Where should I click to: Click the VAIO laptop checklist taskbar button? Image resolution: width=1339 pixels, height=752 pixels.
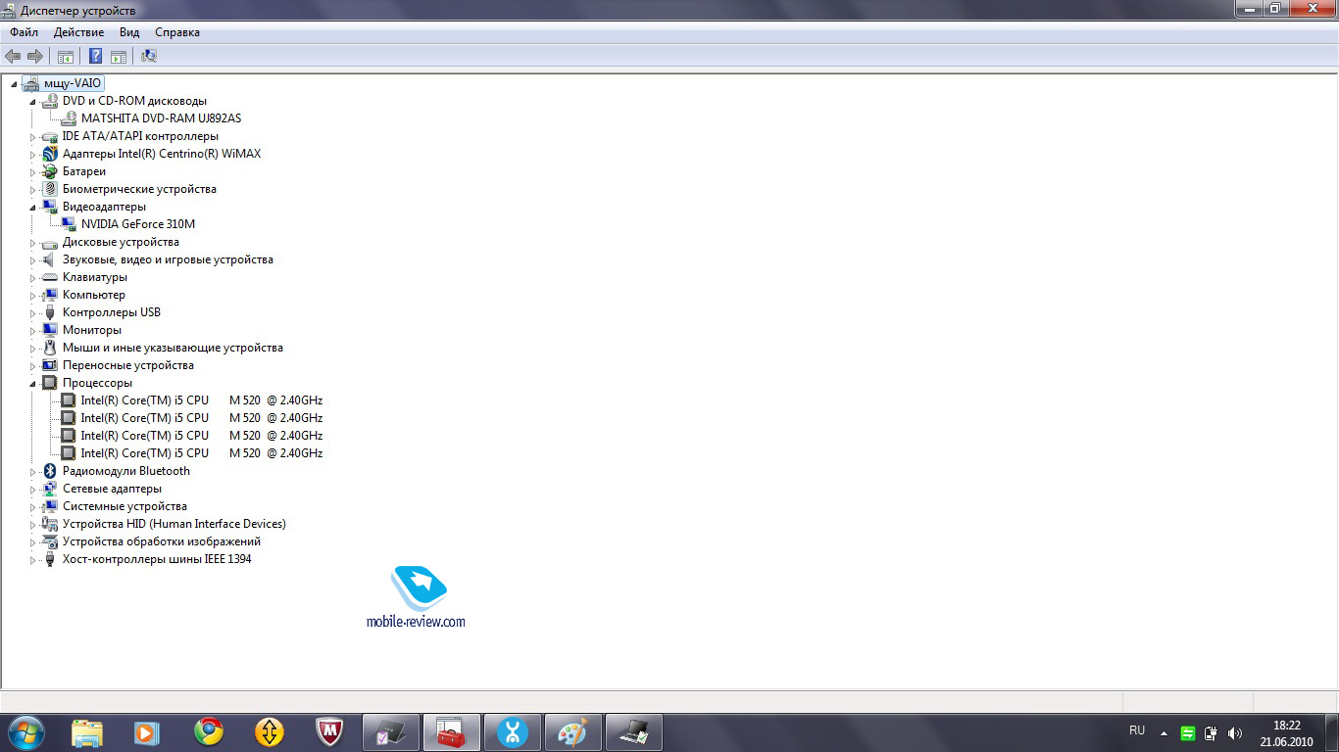point(390,731)
